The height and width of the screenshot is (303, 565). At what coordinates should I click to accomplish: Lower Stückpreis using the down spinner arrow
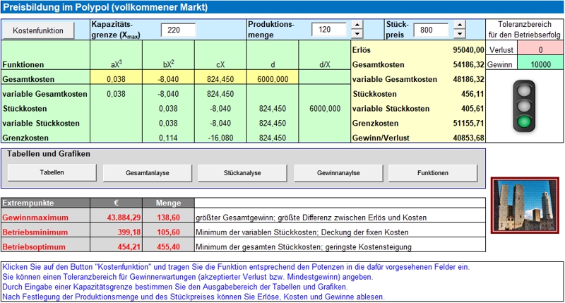tap(460, 34)
